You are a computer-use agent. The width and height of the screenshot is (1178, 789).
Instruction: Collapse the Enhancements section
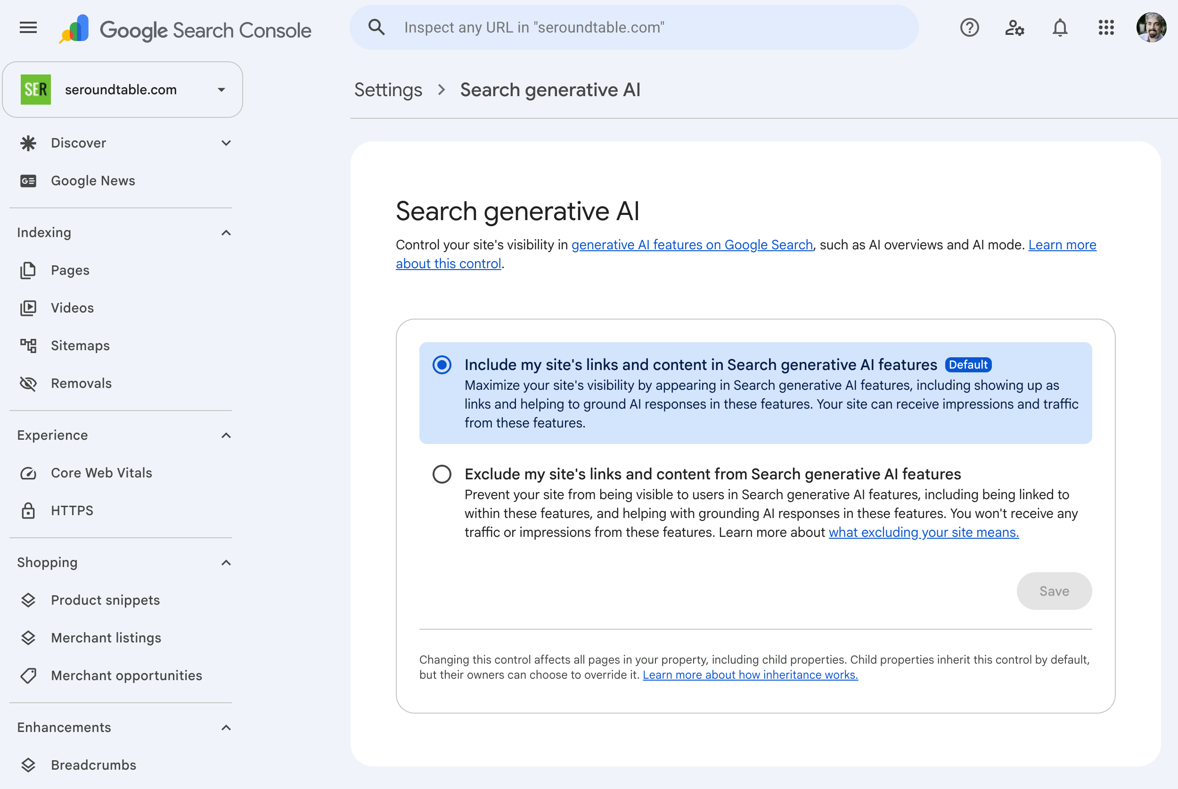[x=226, y=728]
